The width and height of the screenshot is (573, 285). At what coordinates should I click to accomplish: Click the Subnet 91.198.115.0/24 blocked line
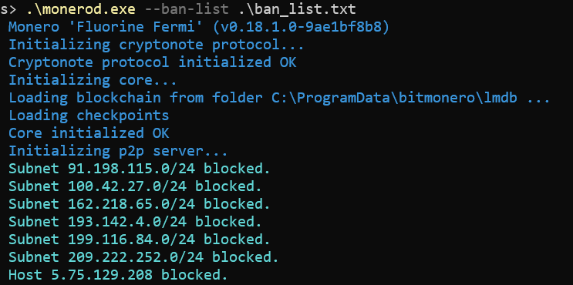pyautogui.click(x=140, y=169)
